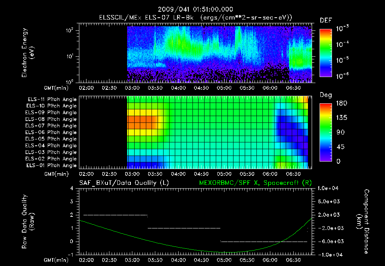The image size is (385, 266).
Task: Click the pitch angle color grid plot
Action: point(195,133)
